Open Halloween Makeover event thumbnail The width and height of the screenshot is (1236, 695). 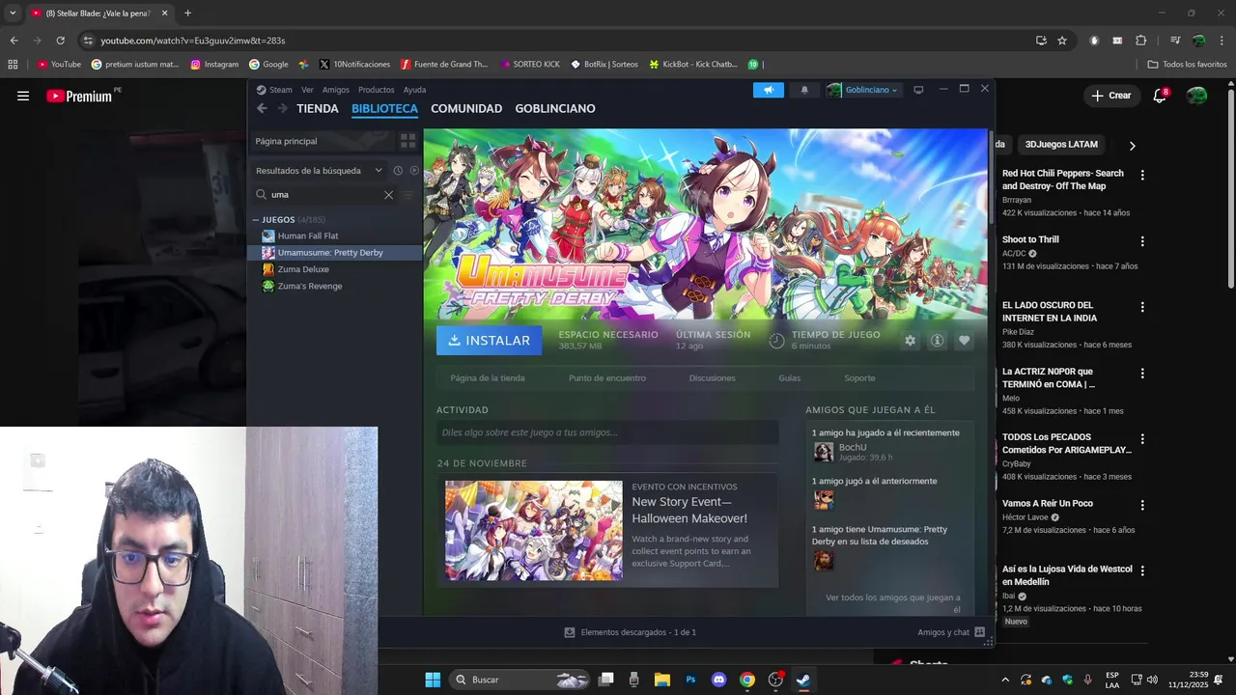click(533, 530)
